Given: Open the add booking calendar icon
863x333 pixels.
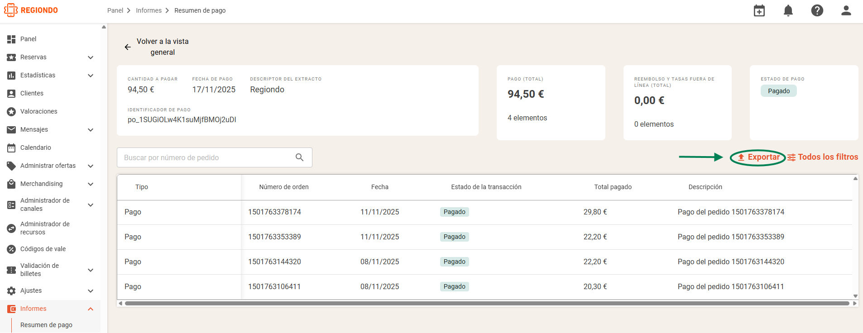Looking at the screenshot, I should click(x=759, y=10).
